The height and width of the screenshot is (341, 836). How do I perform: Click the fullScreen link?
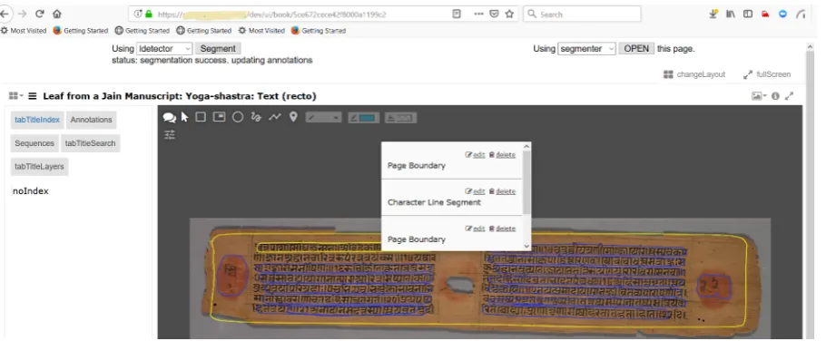(x=767, y=74)
